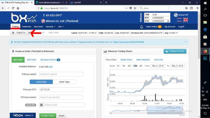210x118 pixels.
Task: Click the Firefox back arrow button
Action: click(3, 8)
